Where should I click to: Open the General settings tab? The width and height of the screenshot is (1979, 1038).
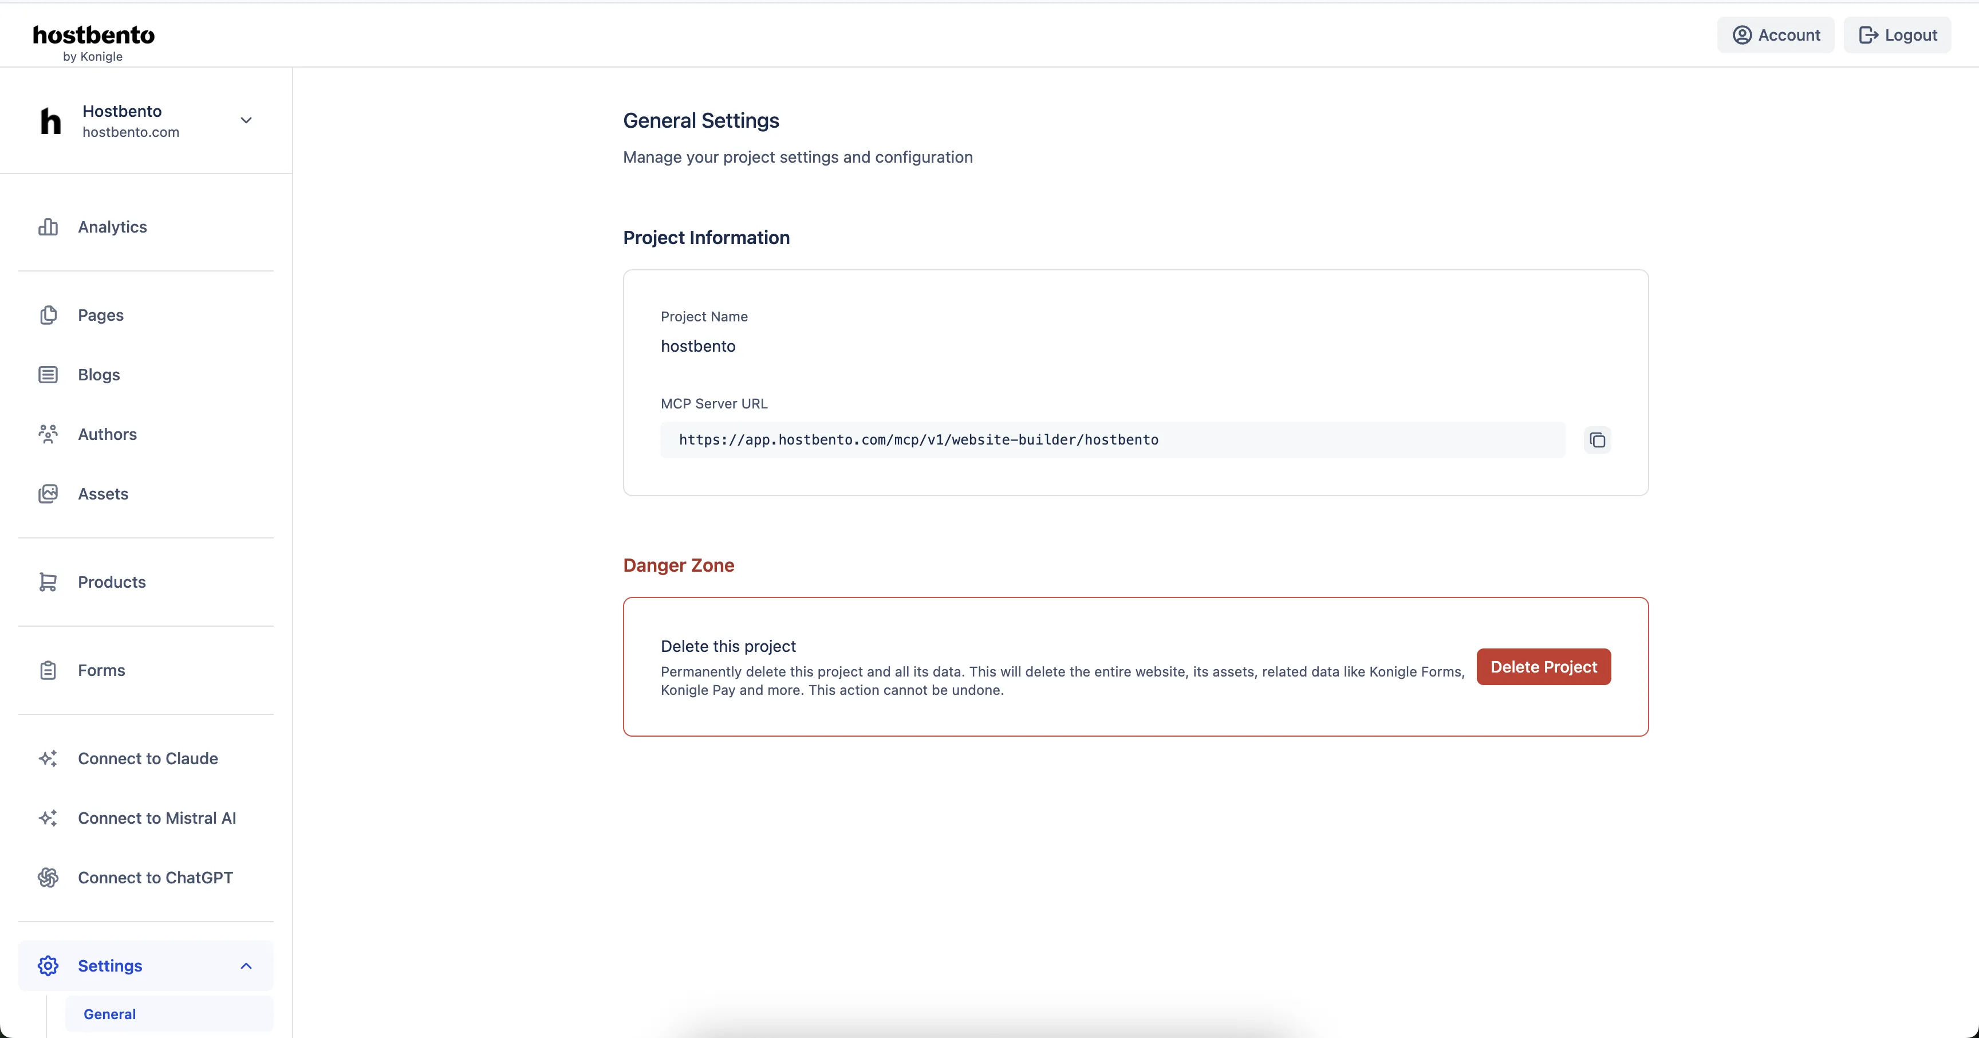click(109, 1013)
